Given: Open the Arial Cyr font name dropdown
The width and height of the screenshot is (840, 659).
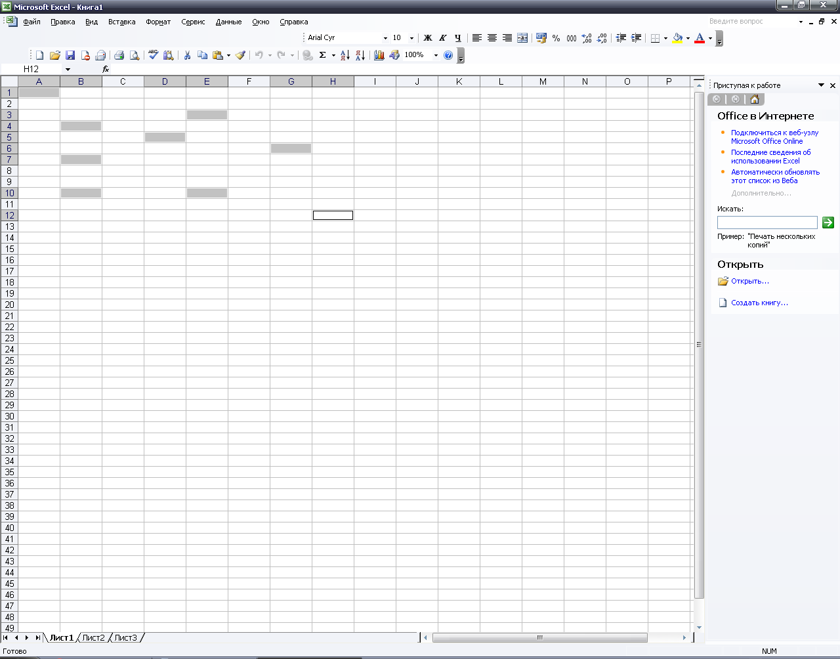Looking at the screenshot, I should [x=385, y=38].
